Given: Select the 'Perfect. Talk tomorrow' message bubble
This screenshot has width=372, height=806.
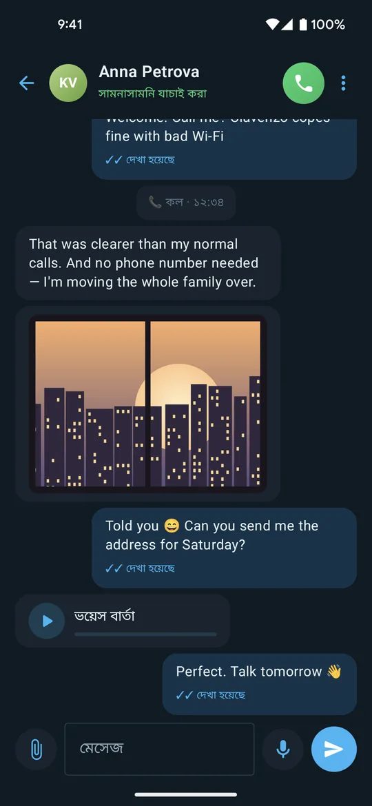Looking at the screenshot, I should pyautogui.click(x=260, y=683).
